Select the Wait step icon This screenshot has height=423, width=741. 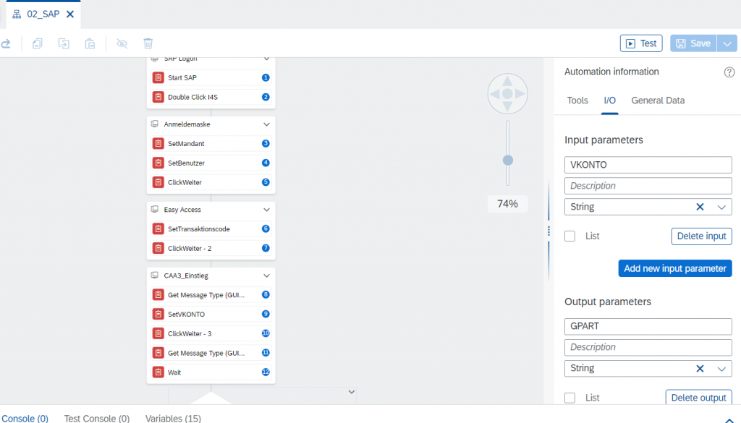tap(158, 372)
